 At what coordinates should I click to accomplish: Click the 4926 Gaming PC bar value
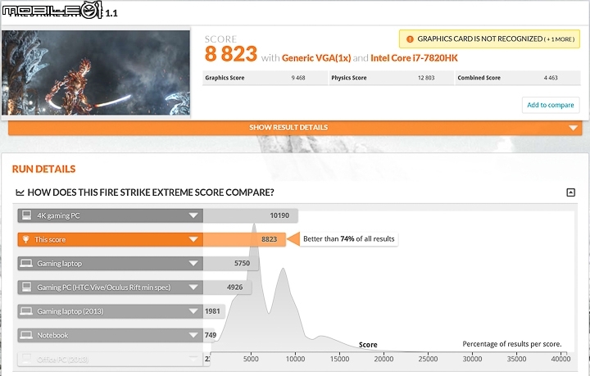[235, 288]
